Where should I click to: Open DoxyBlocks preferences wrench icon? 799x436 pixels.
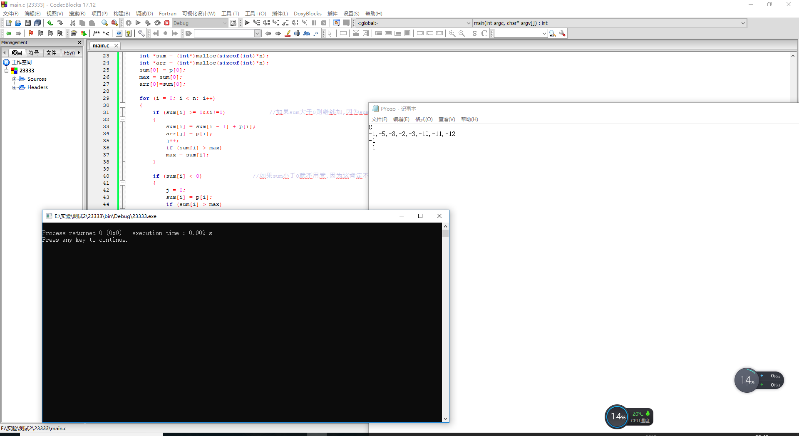tap(141, 33)
